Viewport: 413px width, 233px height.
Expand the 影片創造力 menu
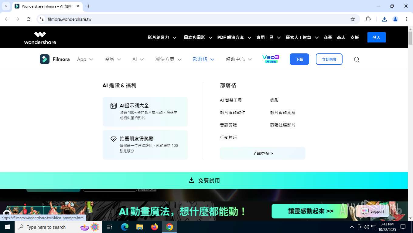point(162,37)
